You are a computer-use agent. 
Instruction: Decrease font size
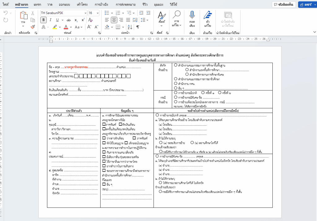pos(97,27)
